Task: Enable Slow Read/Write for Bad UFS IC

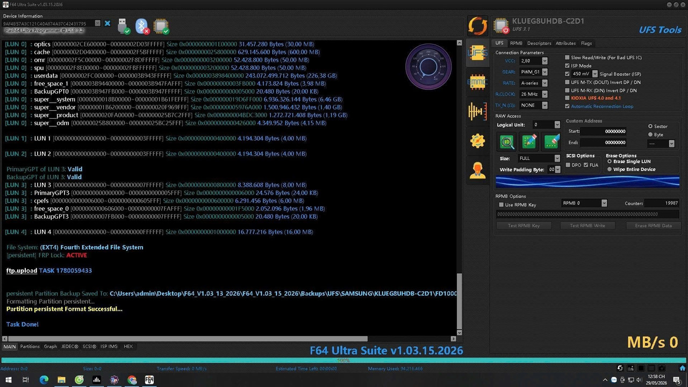Action: point(568,58)
